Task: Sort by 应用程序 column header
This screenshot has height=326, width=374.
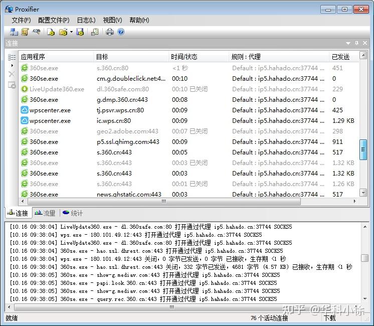Action: (x=56, y=57)
